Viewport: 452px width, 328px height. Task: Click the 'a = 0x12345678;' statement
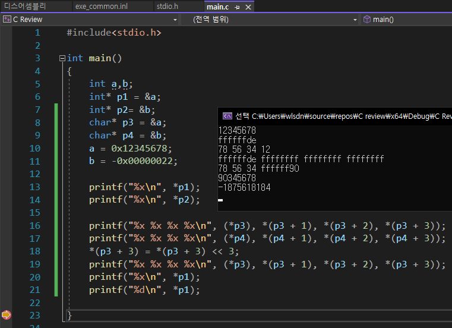coord(130,149)
